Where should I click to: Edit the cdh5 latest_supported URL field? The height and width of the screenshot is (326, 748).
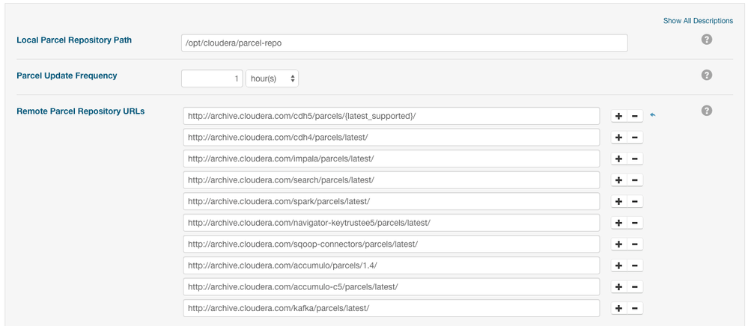[x=391, y=116]
